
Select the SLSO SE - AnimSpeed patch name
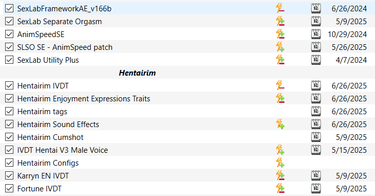click(65, 47)
